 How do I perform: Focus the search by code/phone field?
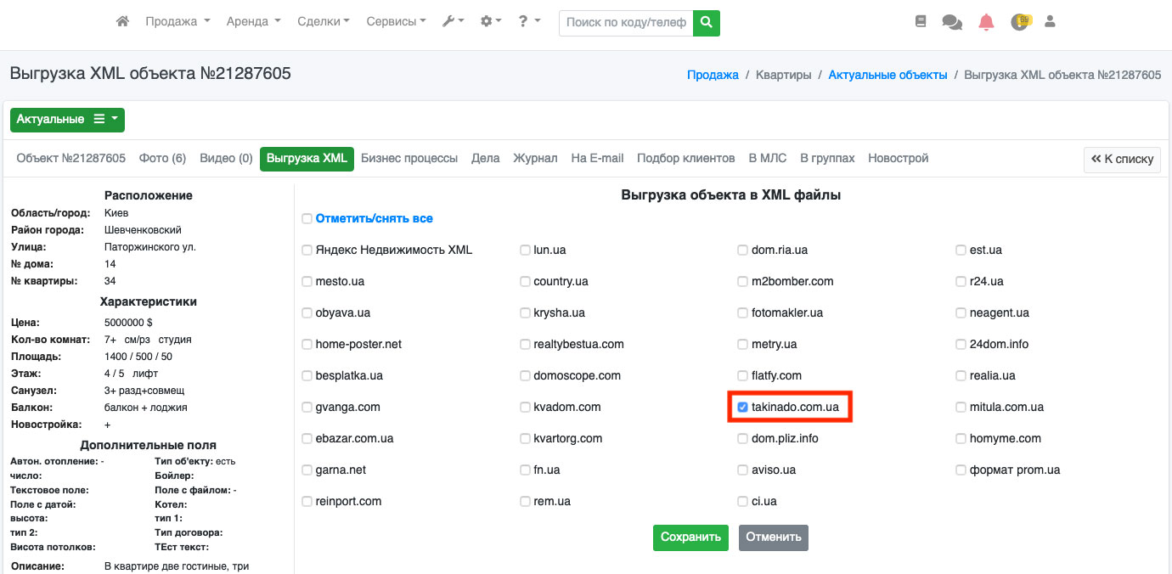click(626, 23)
